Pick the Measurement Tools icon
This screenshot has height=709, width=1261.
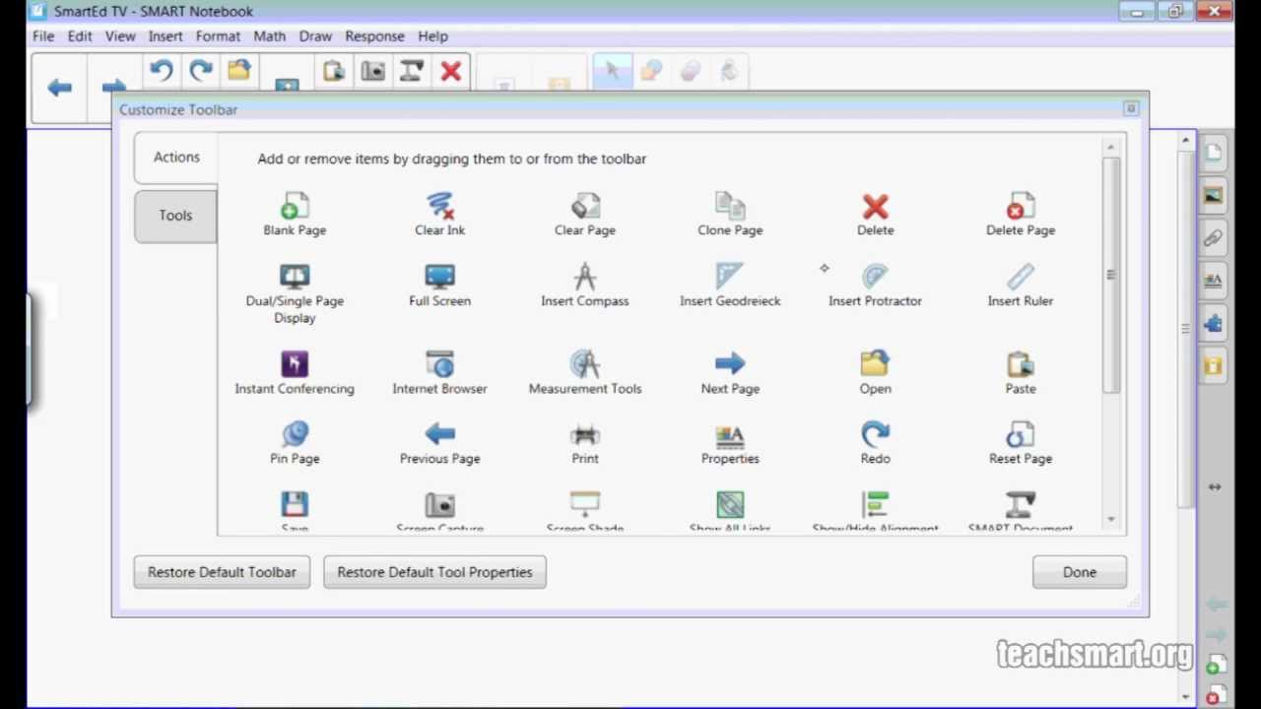585,364
